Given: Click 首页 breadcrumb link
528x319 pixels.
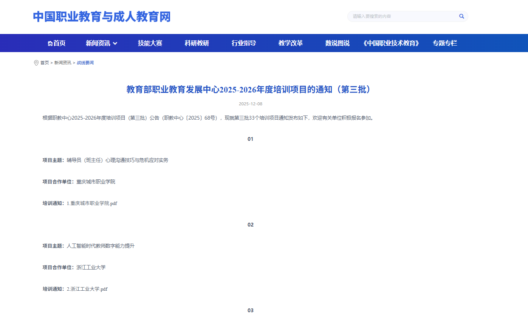Looking at the screenshot, I should pos(45,63).
